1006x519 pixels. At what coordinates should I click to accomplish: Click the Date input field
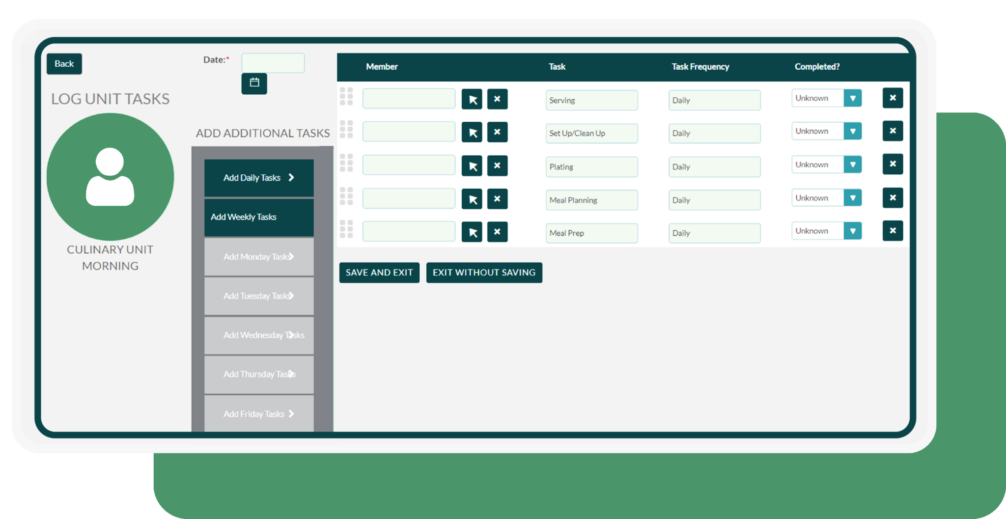click(x=273, y=62)
